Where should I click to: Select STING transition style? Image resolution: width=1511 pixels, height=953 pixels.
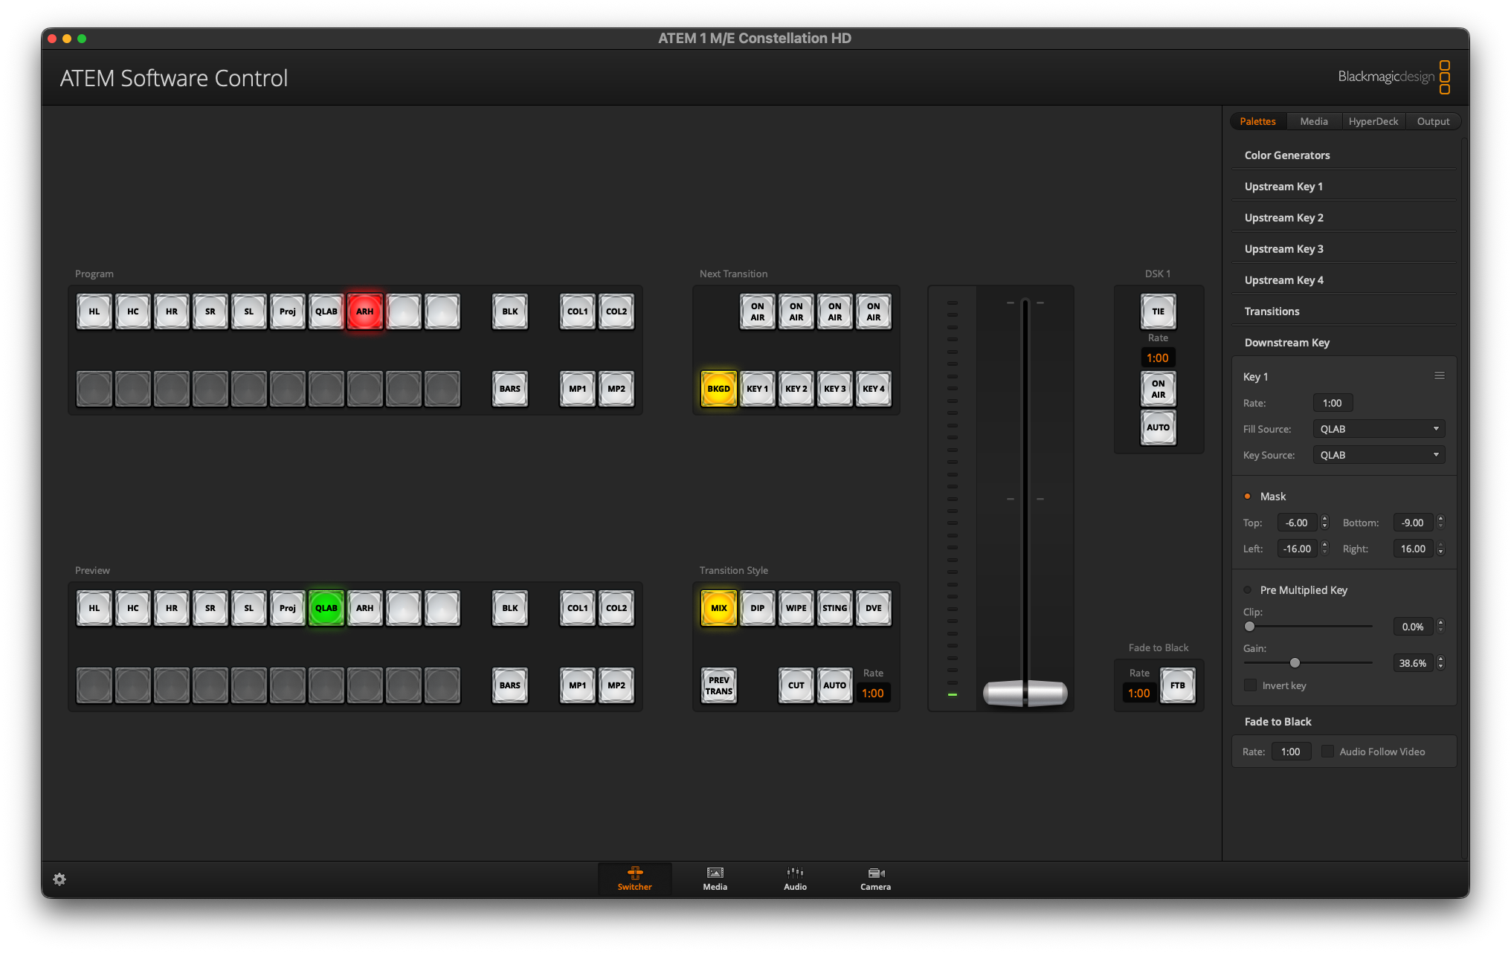[x=835, y=608]
